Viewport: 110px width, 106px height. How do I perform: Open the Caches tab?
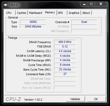tap(22, 13)
